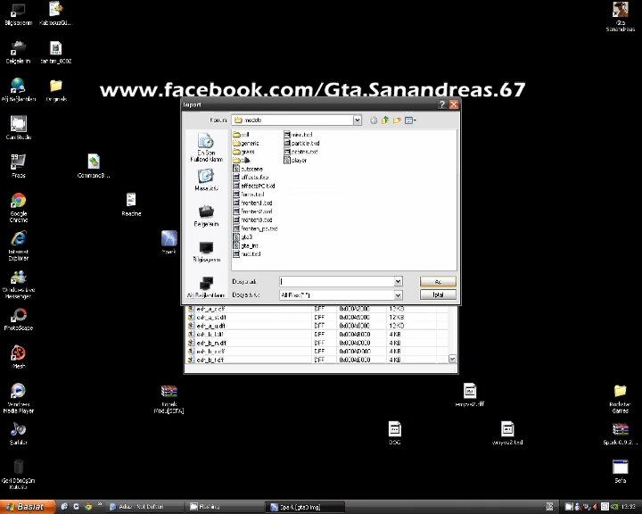Open the Readme file on desktop

[131, 204]
